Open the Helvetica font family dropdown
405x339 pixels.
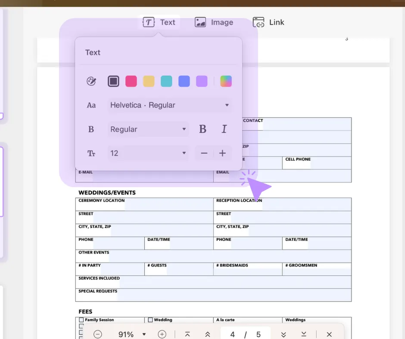tap(169, 105)
